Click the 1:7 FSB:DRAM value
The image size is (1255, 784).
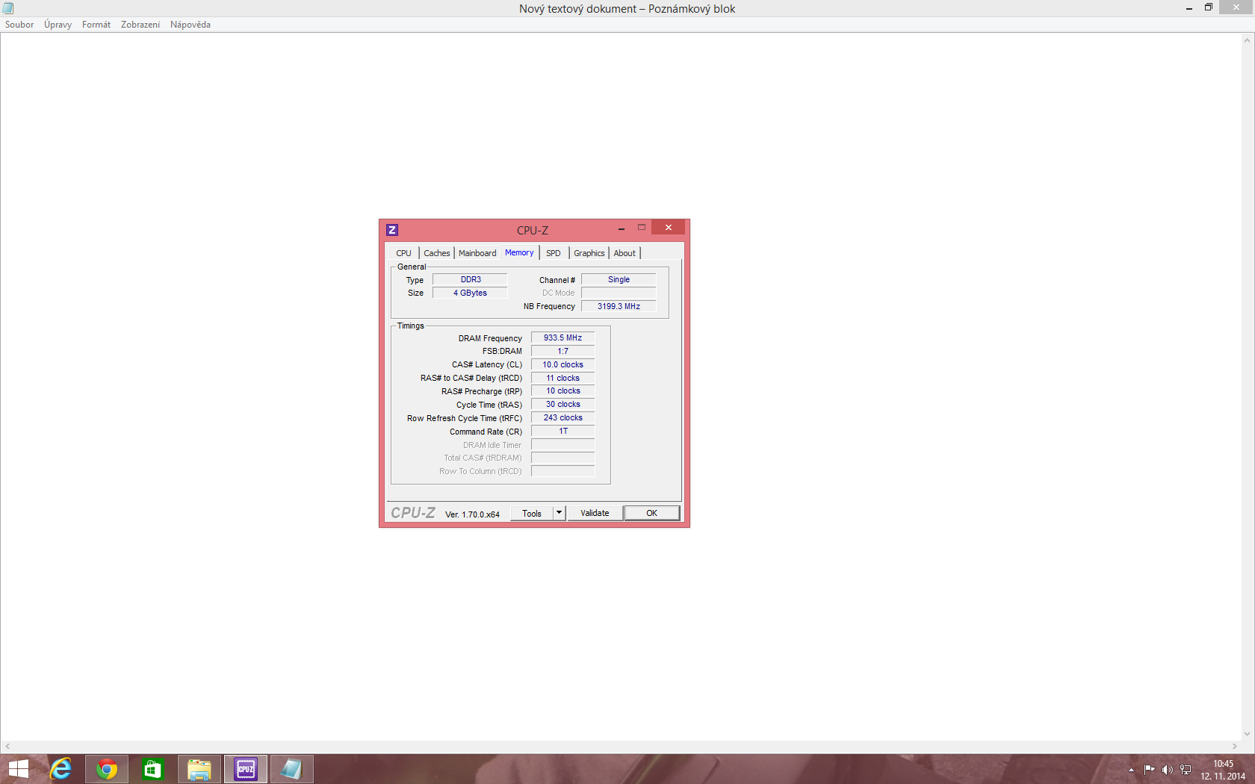pyautogui.click(x=563, y=351)
